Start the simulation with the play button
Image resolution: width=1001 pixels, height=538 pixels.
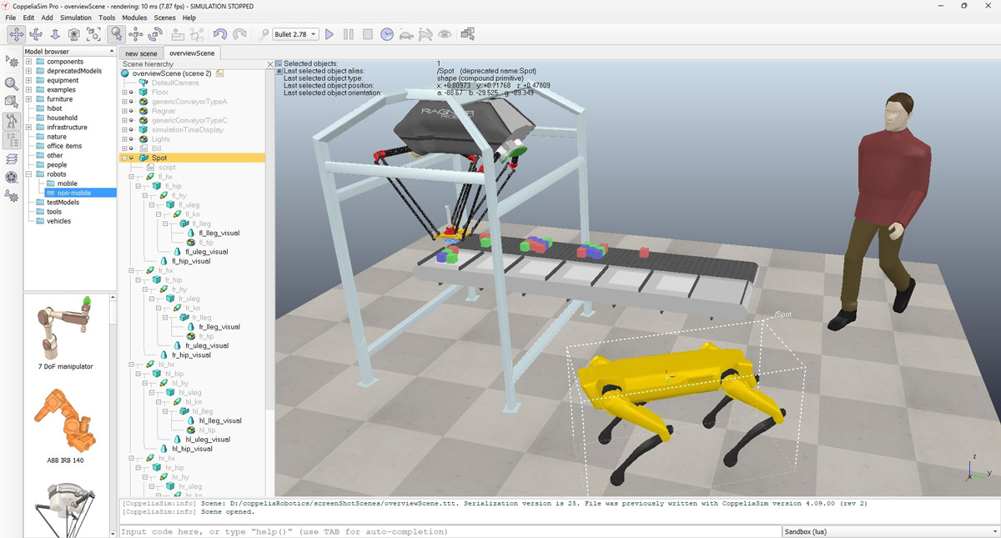pos(329,34)
